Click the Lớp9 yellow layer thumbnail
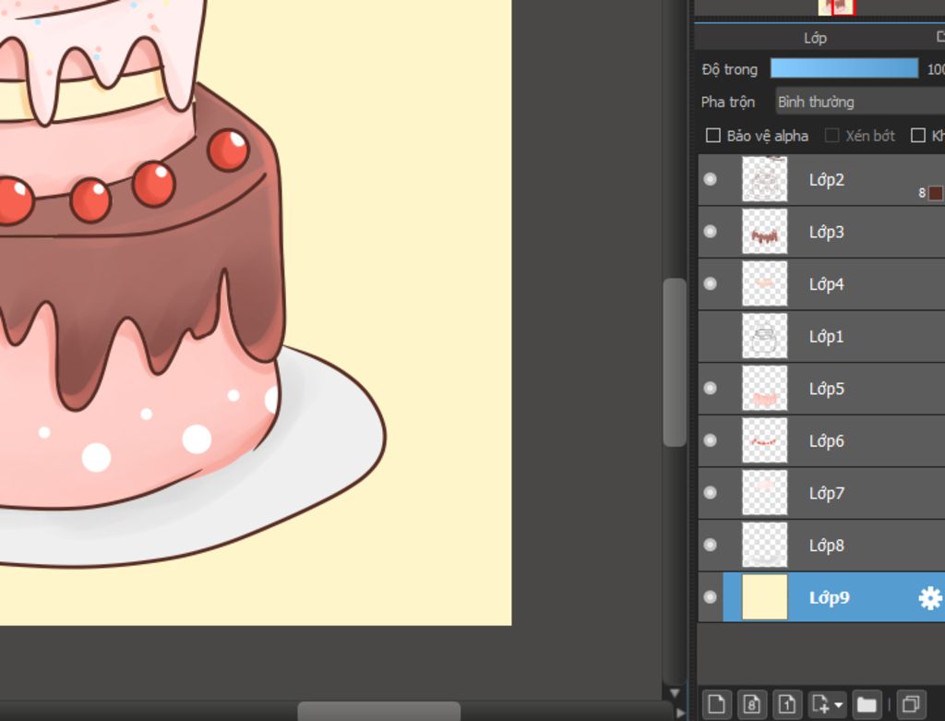Screen dimensions: 945x721 [765, 596]
